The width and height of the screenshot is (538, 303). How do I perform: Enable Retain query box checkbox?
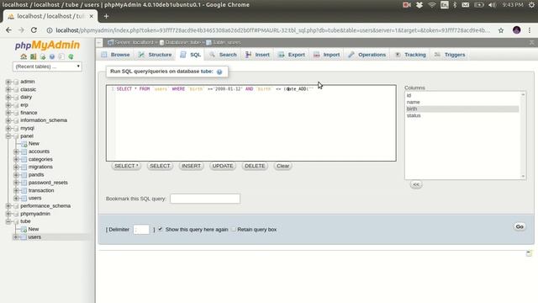(234, 229)
